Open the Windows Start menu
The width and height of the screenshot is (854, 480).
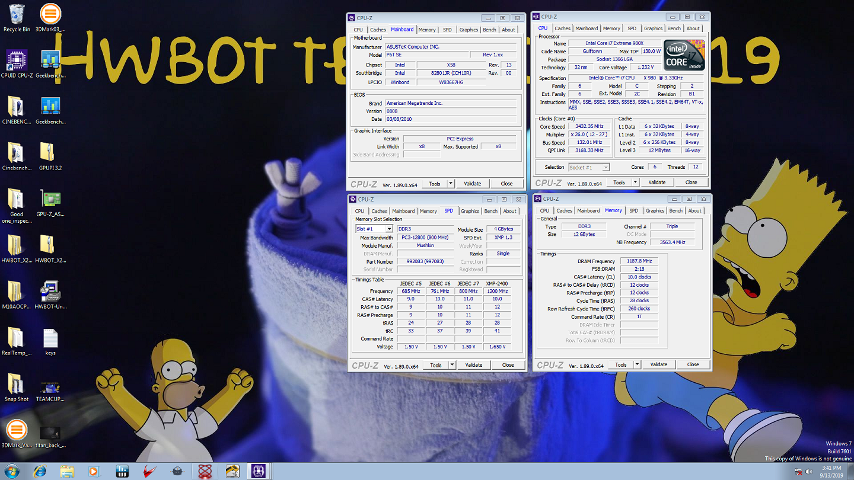pyautogui.click(x=12, y=471)
